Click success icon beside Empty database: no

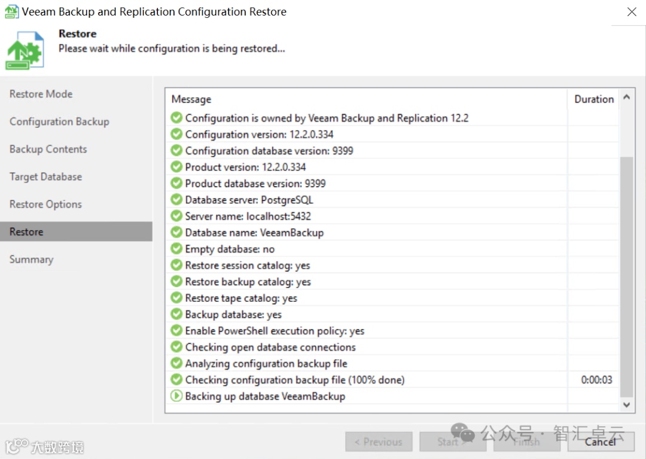(176, 249)
